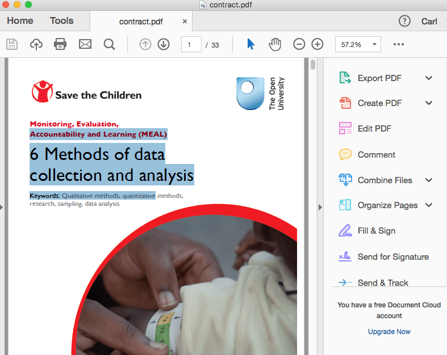
Task: Click the upload to cloud icon
Action: [x=36, y=44]
